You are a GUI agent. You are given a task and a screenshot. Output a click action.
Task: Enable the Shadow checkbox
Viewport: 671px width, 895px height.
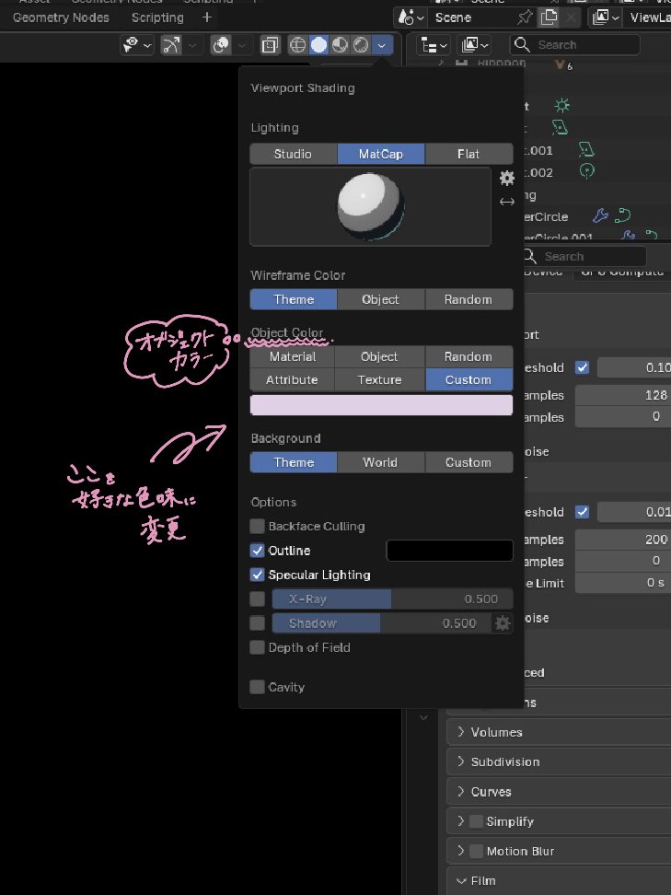258,622
